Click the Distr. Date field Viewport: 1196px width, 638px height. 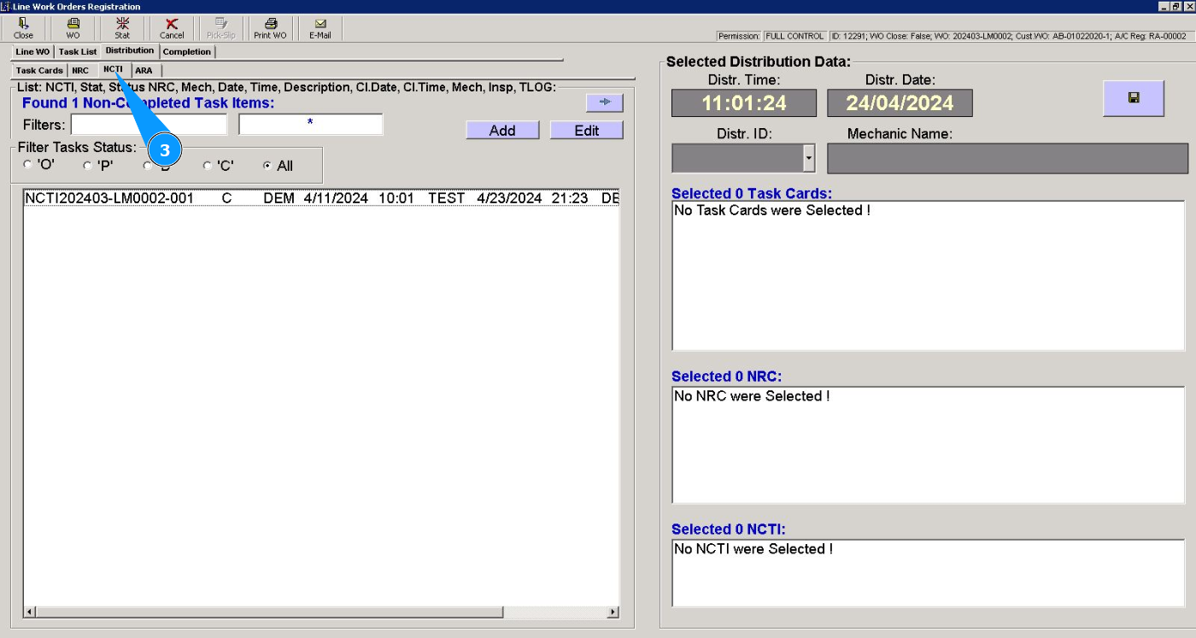900,103
